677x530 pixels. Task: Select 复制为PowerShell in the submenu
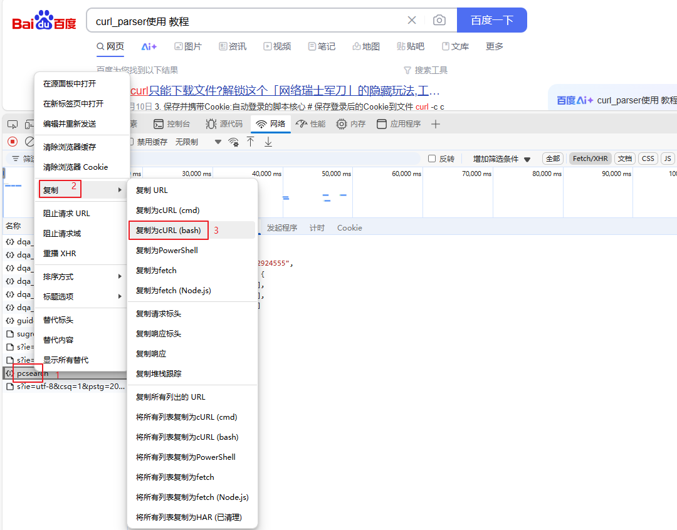[192, 251]
